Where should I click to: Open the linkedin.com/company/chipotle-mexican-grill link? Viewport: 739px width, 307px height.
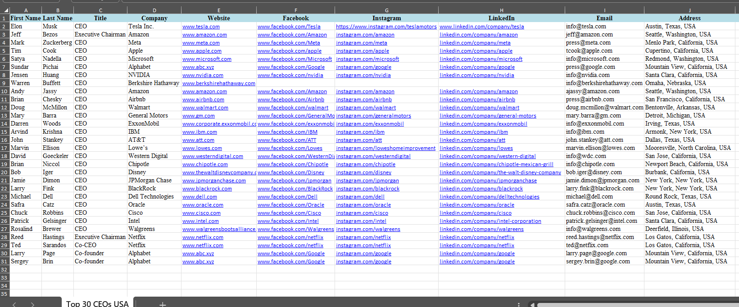(497, 164)
